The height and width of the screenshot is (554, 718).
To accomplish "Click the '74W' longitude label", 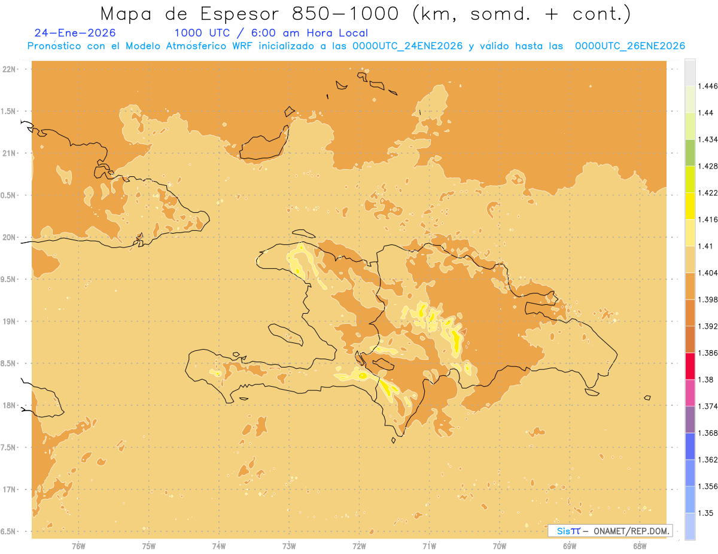I will pyautogui.click(x=219, y=546).
